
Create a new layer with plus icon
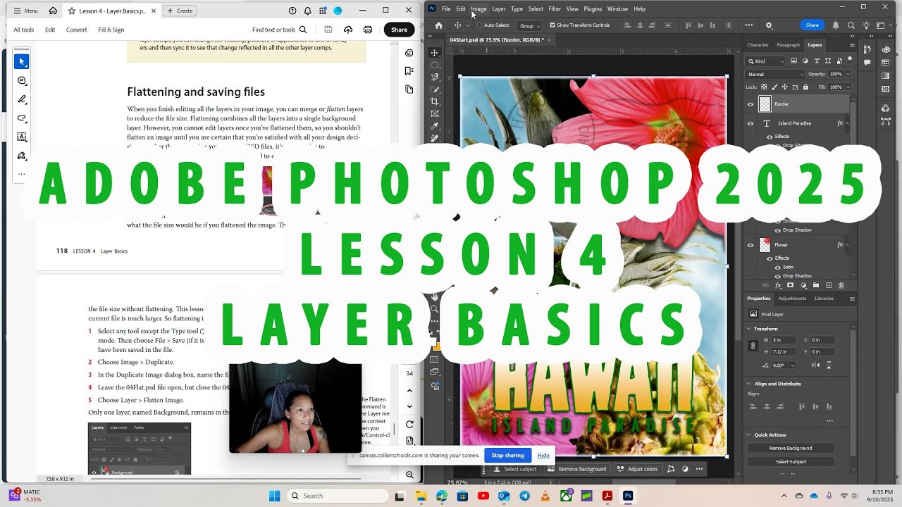pyautogui.click(x=829, y=285)
